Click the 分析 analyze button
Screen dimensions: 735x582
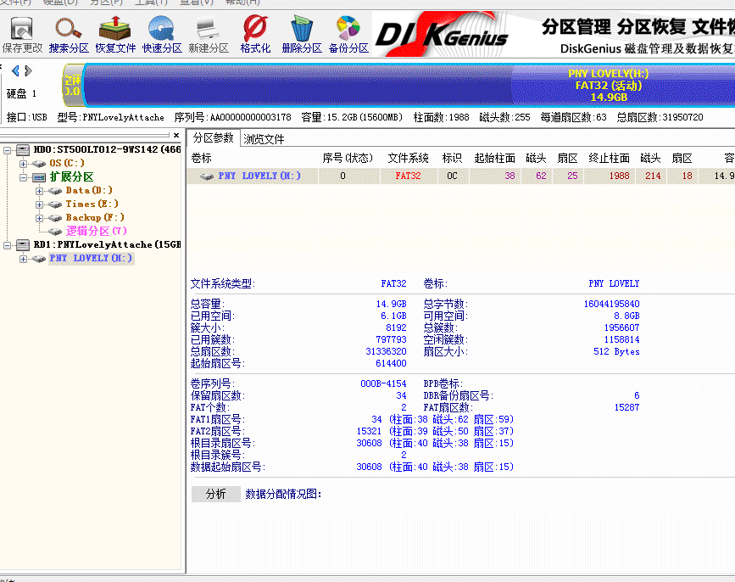[x=215, y=494]
